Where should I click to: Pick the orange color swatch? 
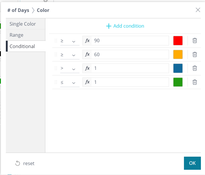tap(178, 54)
